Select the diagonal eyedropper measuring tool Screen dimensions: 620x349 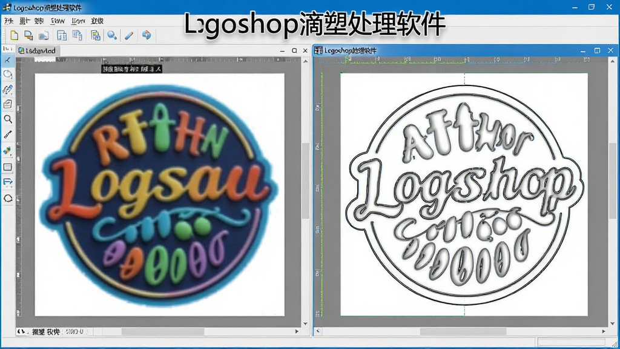coord(7,135)
